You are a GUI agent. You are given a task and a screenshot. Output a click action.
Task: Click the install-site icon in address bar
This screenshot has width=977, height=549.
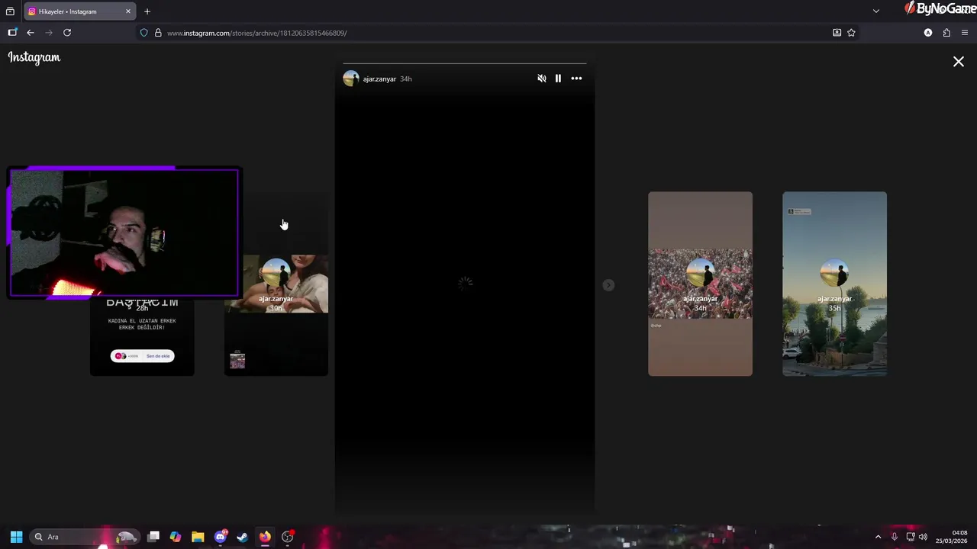837,33
